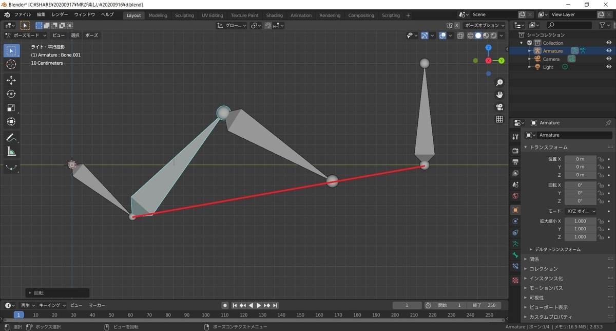This screenshot has width=616, height=331.
Task: Switch to the Sculpting workspace tab
Action: 184,15
